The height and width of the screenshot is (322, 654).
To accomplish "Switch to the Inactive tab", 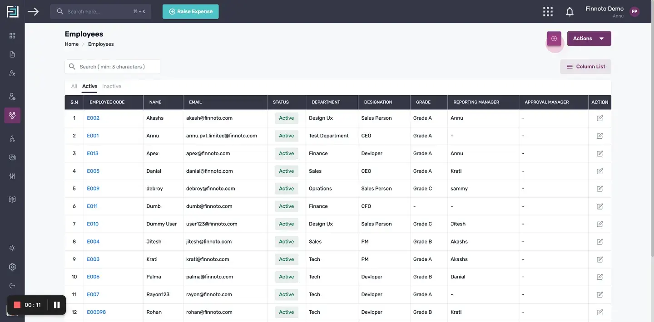I will pyautogui.click(x=112, y=86).
